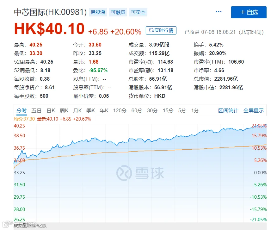Click the 均价:37.30 chart label
Image resolution: width=277 pixels, height=230 pixels.
(x=24, y=119)
